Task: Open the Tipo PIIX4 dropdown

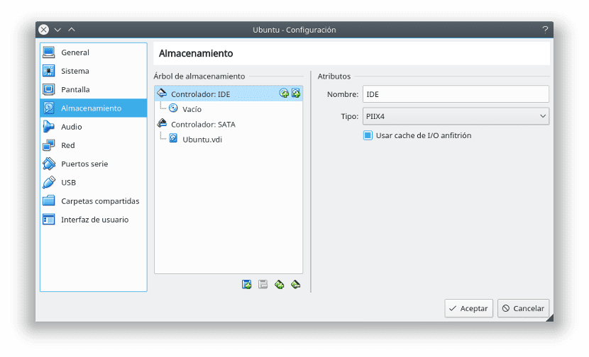Action: pyautogui.click(x=456, y=115)
